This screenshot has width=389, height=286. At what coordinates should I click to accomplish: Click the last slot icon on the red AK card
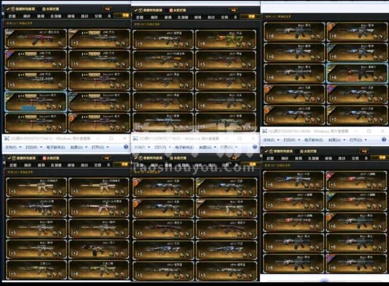(60, 44)
